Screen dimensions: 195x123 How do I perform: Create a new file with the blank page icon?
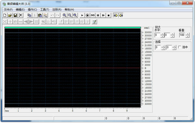[x=5, y=15]
